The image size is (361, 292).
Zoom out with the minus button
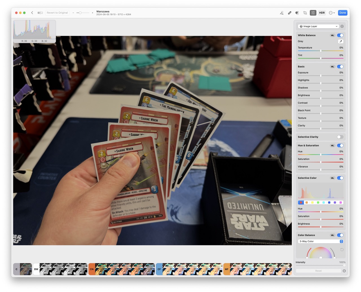pyautogui.click(x=73, y=13)
